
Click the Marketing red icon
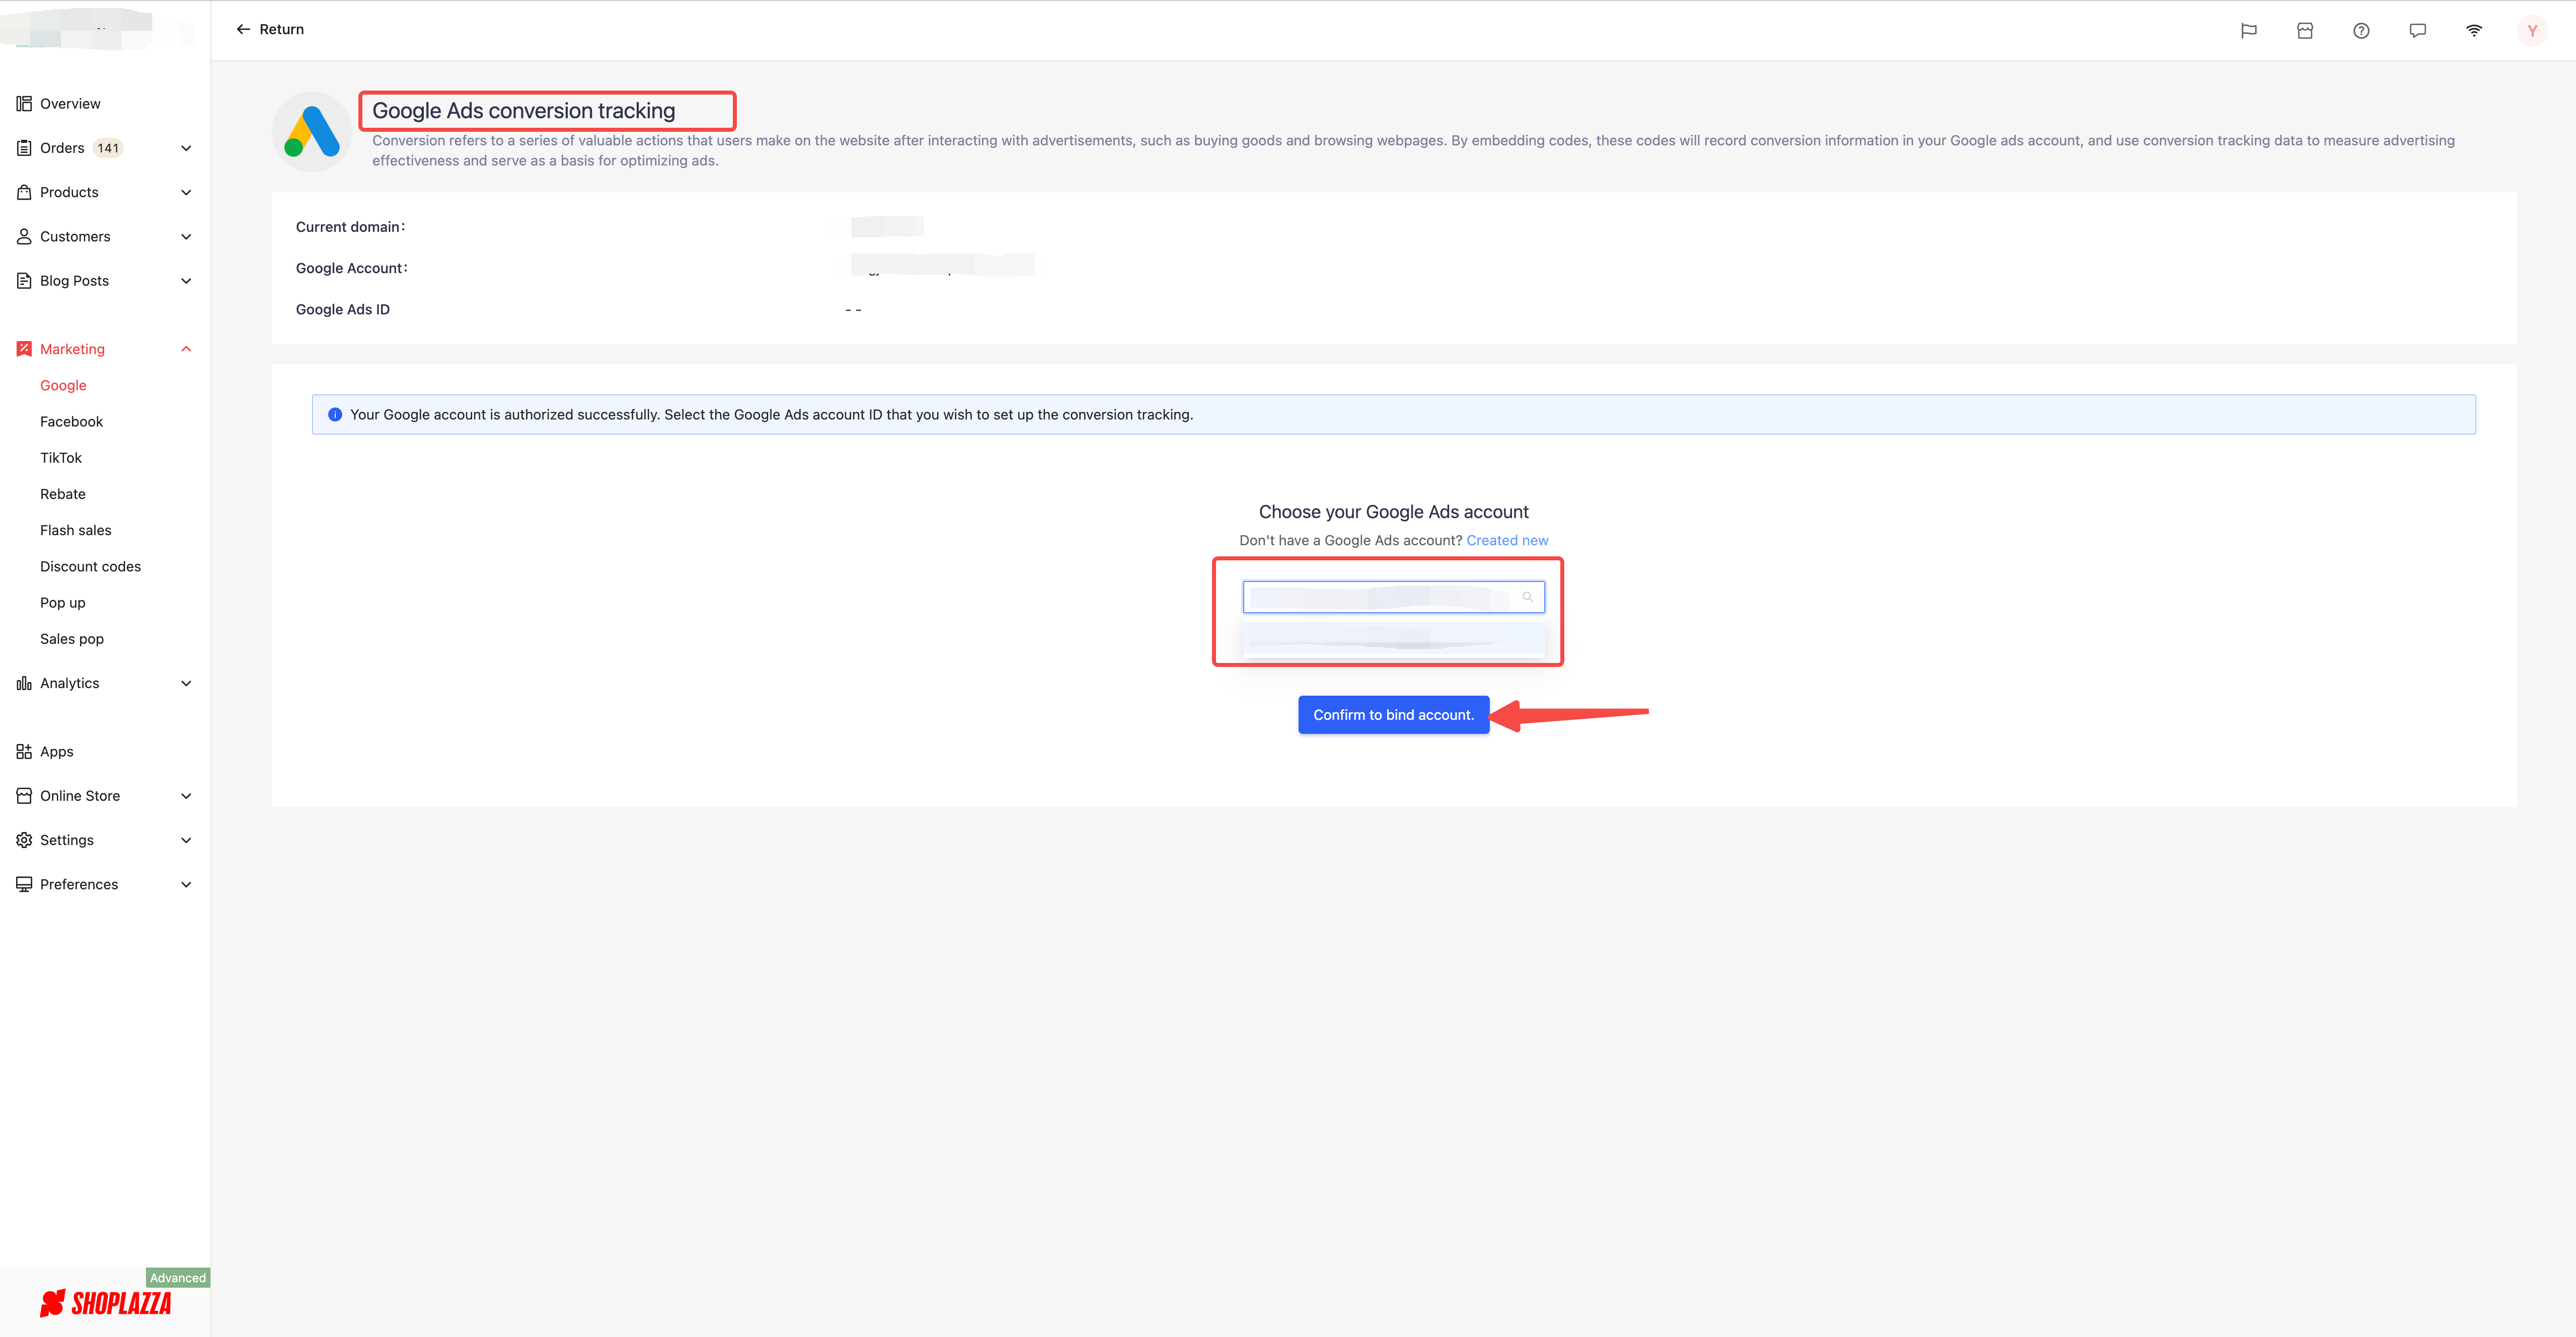pos(24,349)
